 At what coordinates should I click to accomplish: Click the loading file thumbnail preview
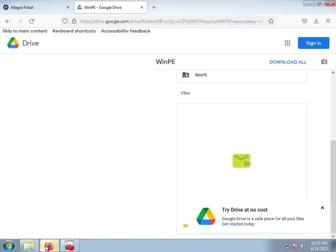241,161
